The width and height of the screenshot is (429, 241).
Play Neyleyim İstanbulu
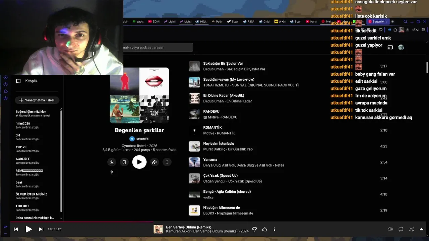(x=219, y=144)
